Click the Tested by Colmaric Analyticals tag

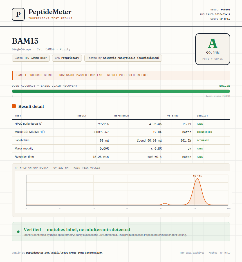(123, 58)
